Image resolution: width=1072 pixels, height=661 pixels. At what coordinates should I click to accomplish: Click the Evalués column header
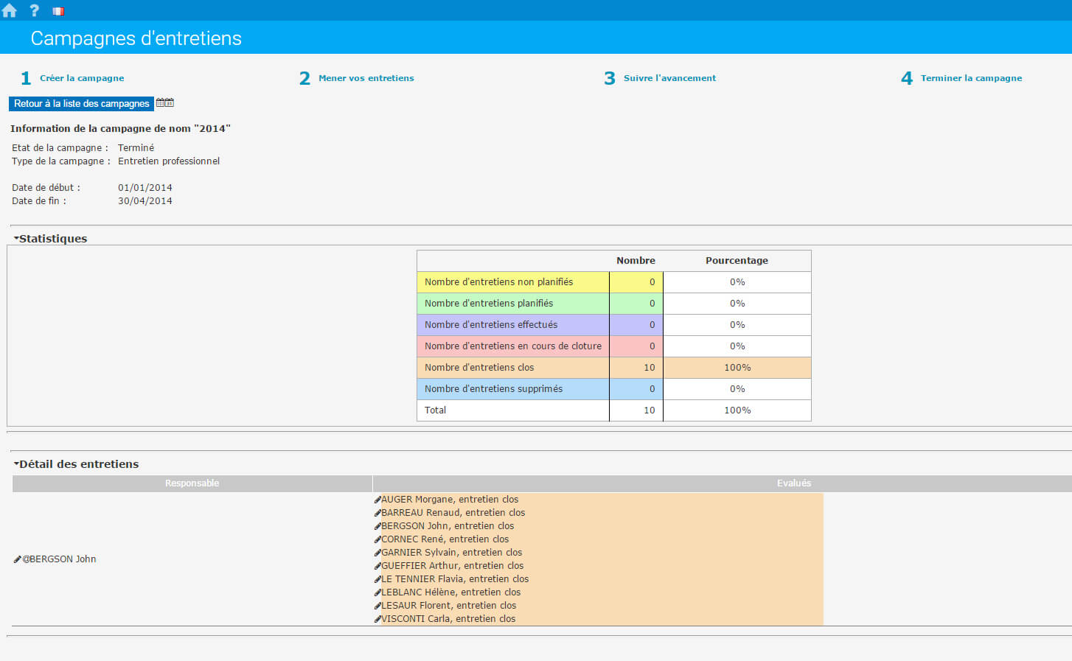[x=794, y=483]
